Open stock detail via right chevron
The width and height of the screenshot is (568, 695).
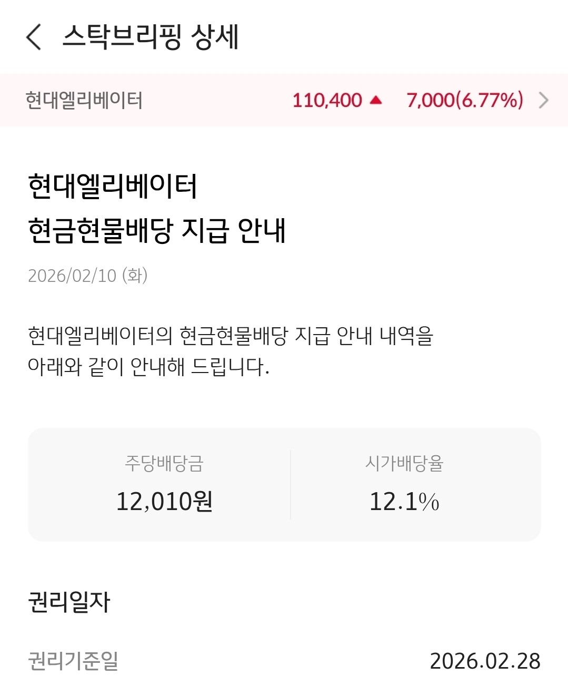(544, 100)
